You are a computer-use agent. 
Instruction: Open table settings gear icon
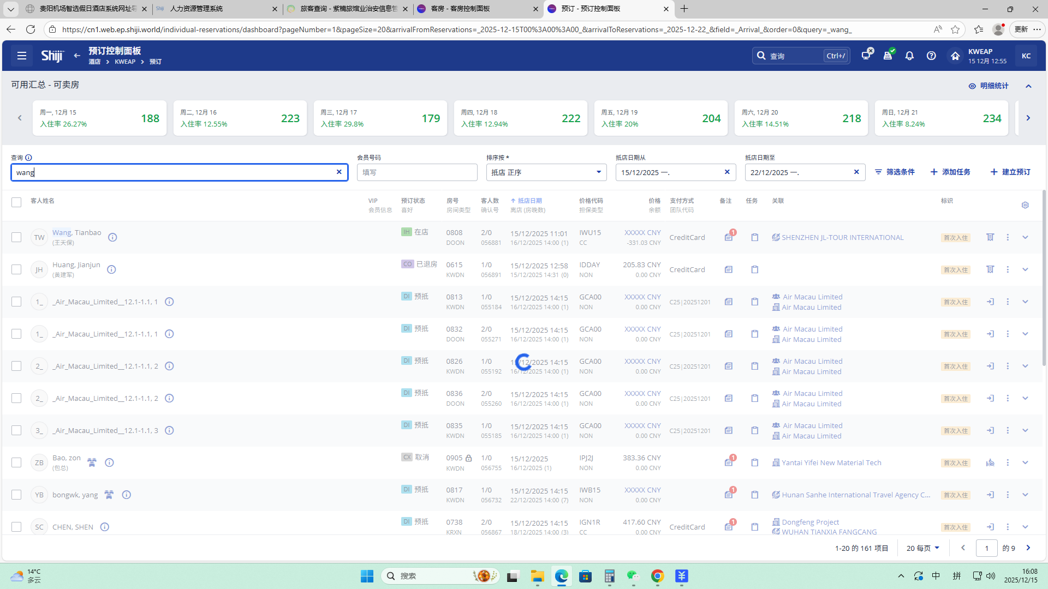click(x=1025, y=205)
